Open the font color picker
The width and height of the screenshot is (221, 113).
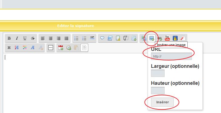[x=25, y=48]
